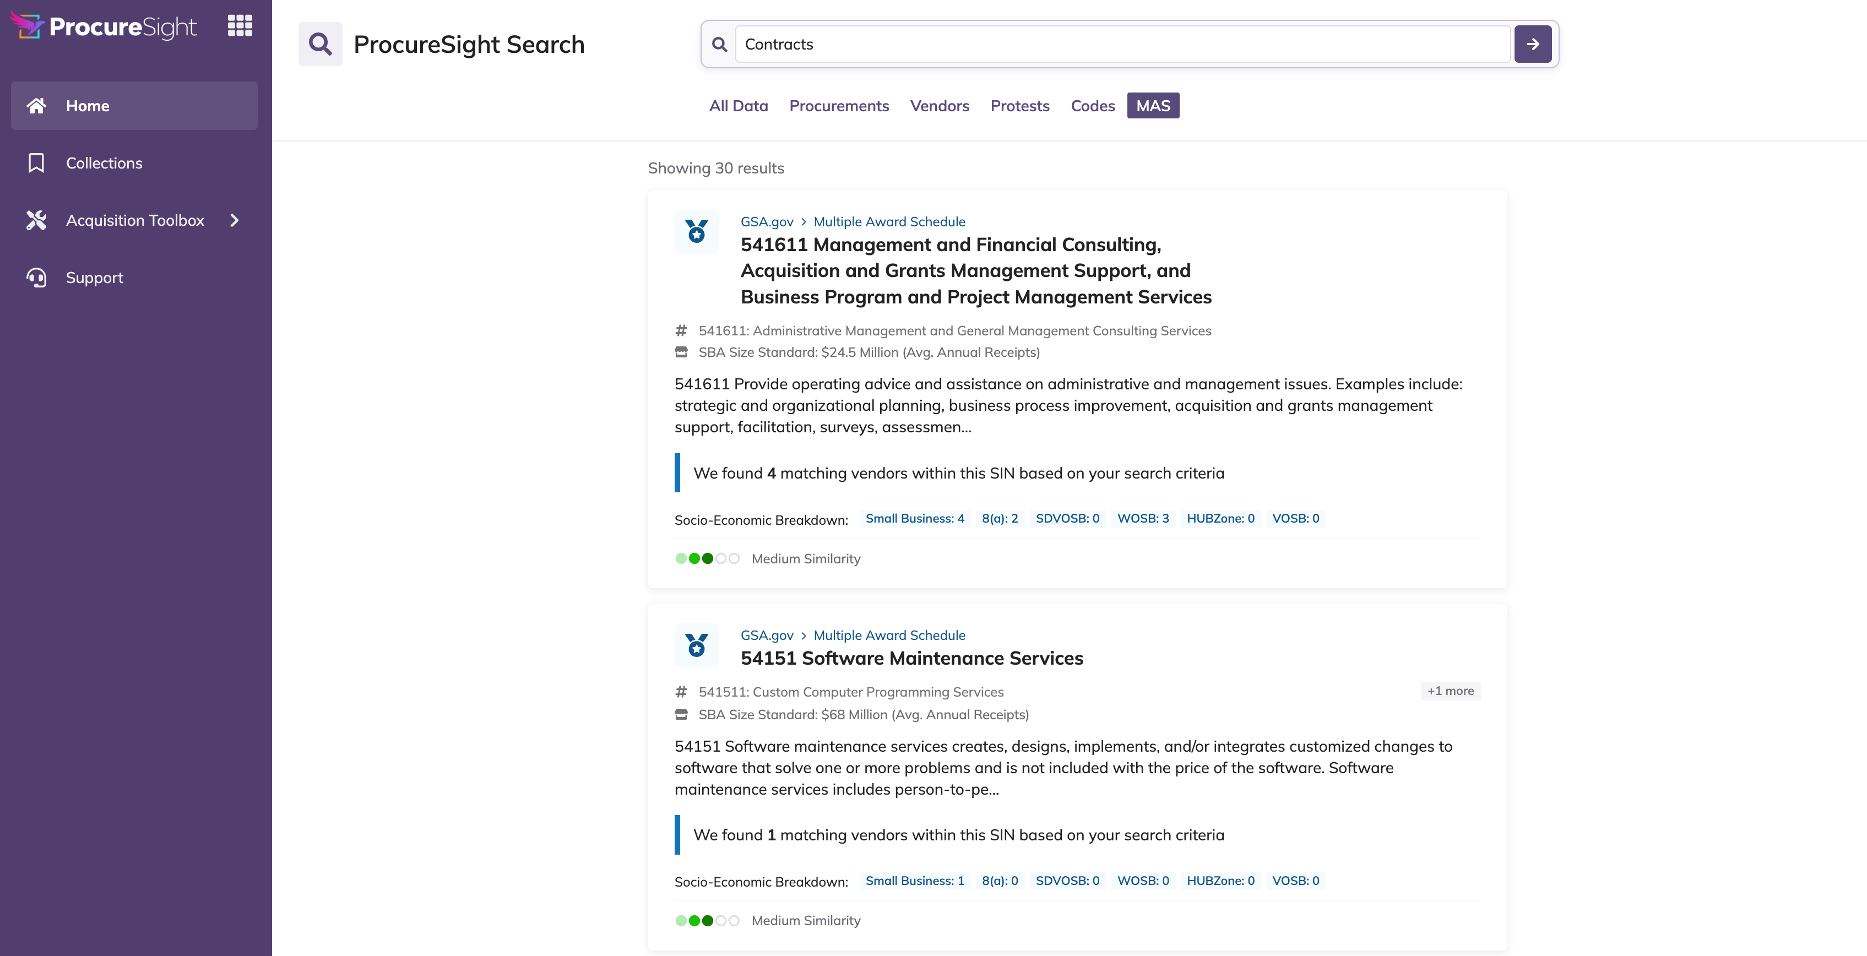Open Multiple Award Schedule link in second result

pos(889,635)
